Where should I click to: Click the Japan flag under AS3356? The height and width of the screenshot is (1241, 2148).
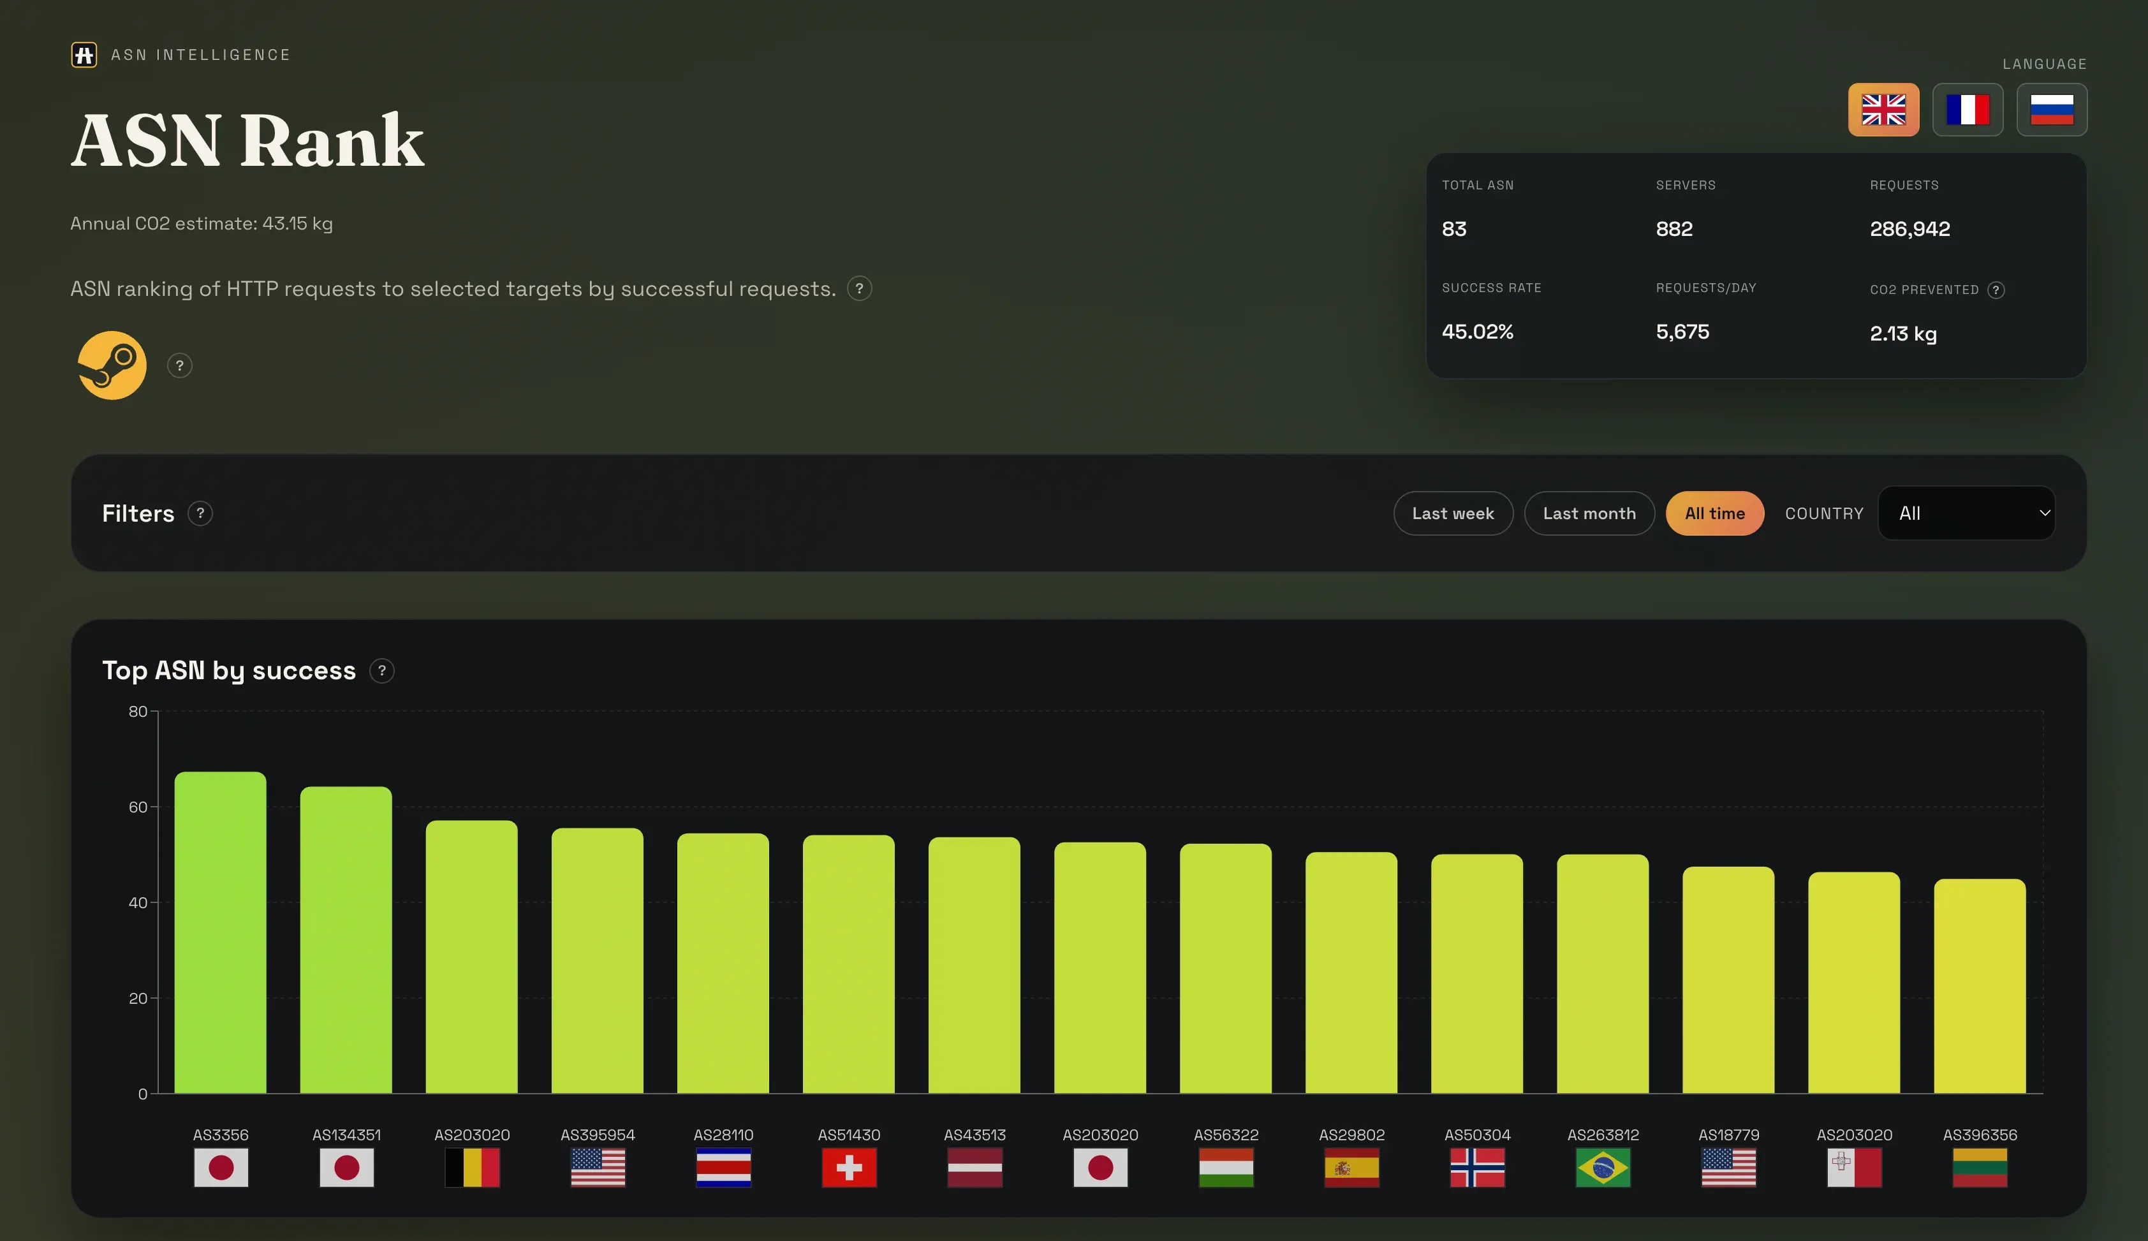pos(221,1168)
